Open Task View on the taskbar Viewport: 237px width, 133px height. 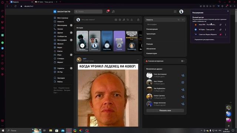pos(44,130)
